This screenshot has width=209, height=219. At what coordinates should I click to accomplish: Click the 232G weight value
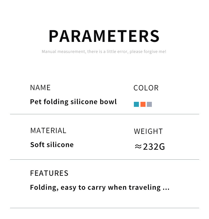click(154, 147)
